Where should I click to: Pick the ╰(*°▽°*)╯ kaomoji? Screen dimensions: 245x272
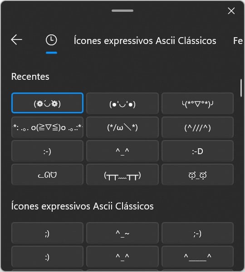[x=197, y=103]
